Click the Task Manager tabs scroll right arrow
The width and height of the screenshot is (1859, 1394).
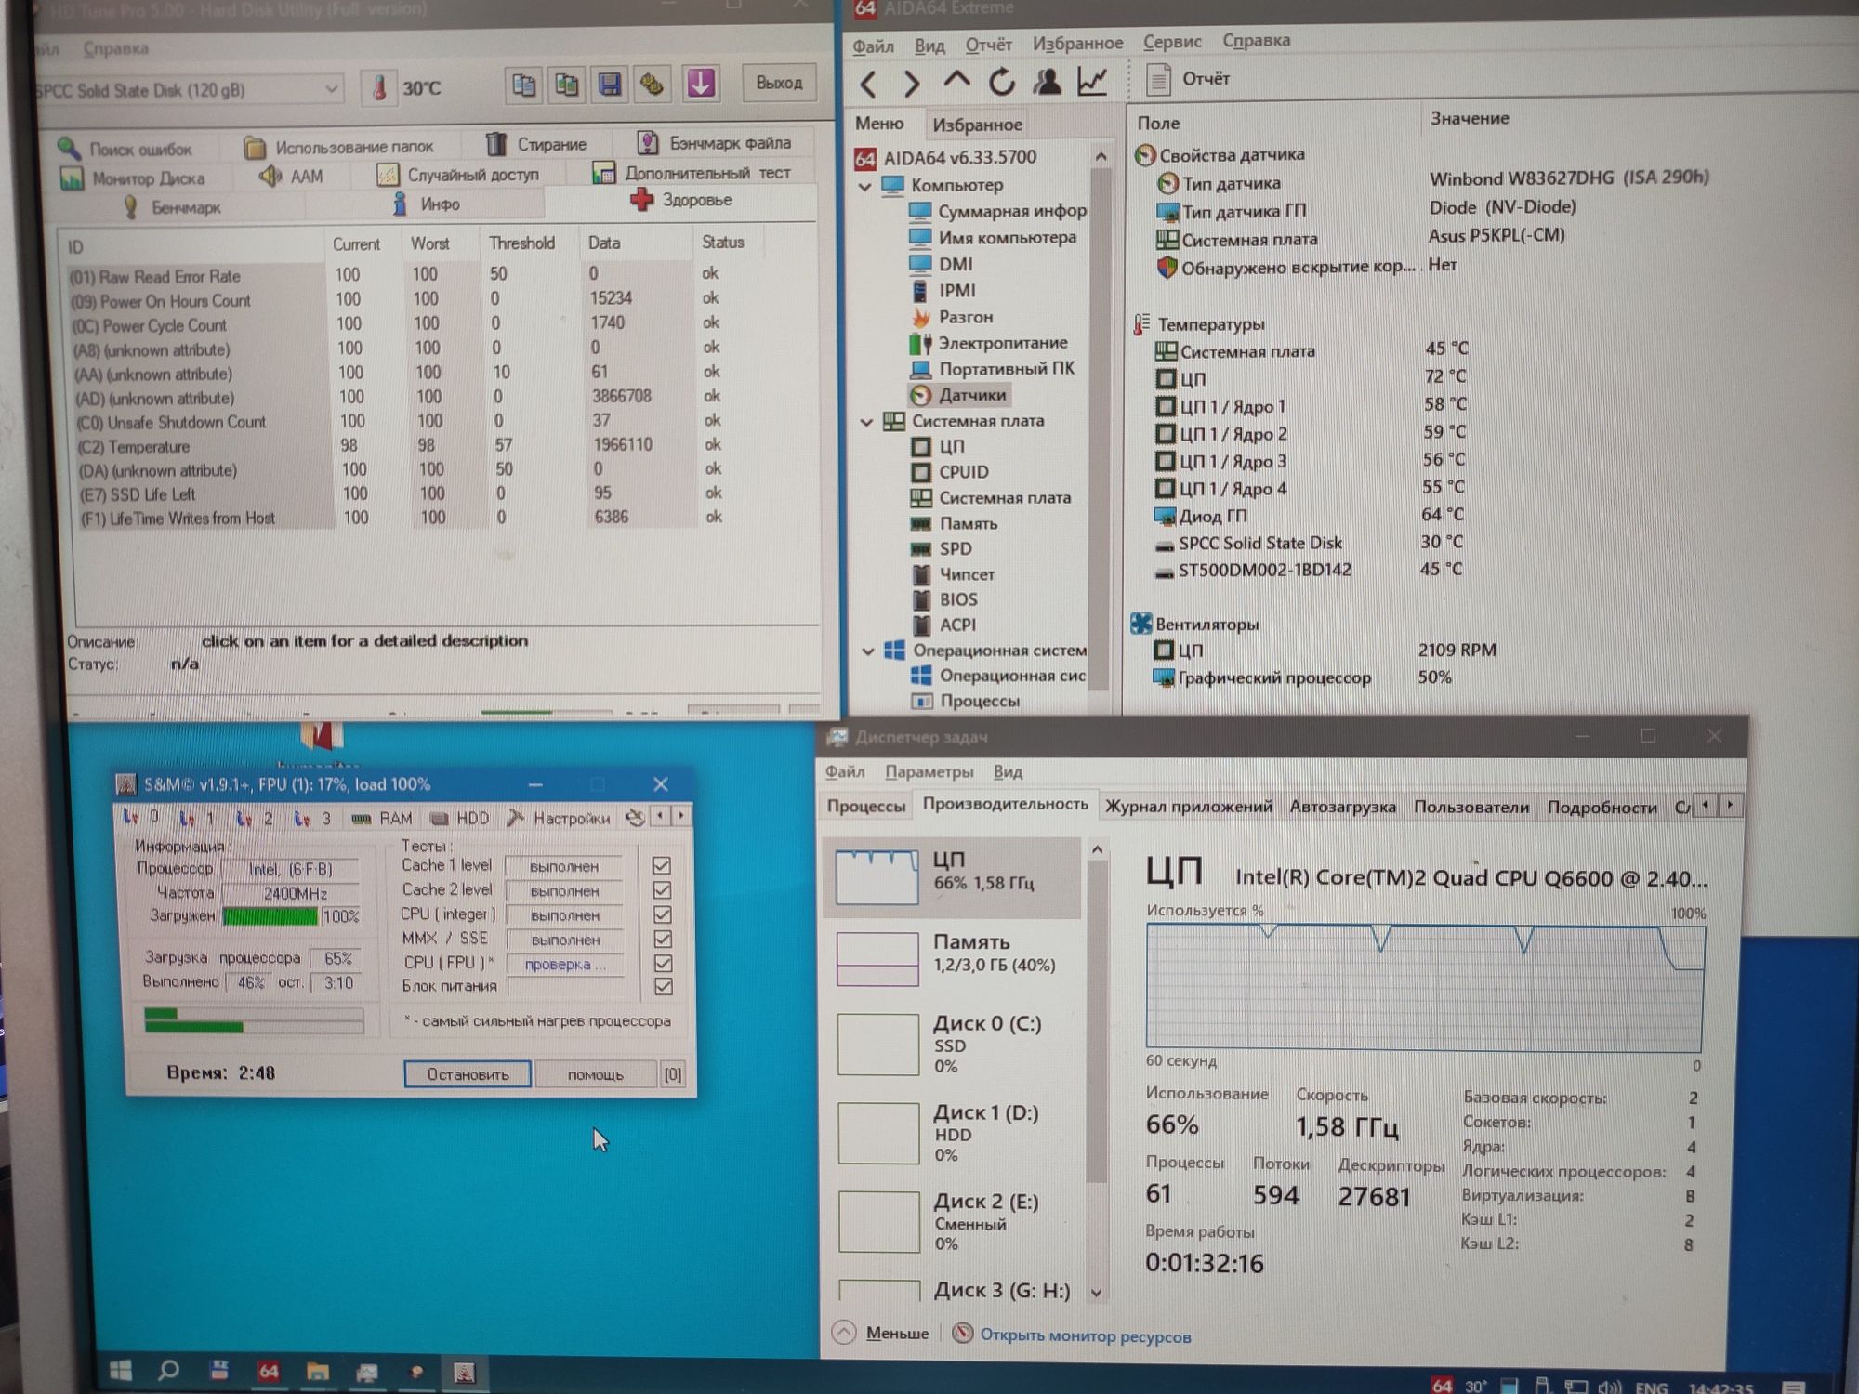pos(1730,806)
